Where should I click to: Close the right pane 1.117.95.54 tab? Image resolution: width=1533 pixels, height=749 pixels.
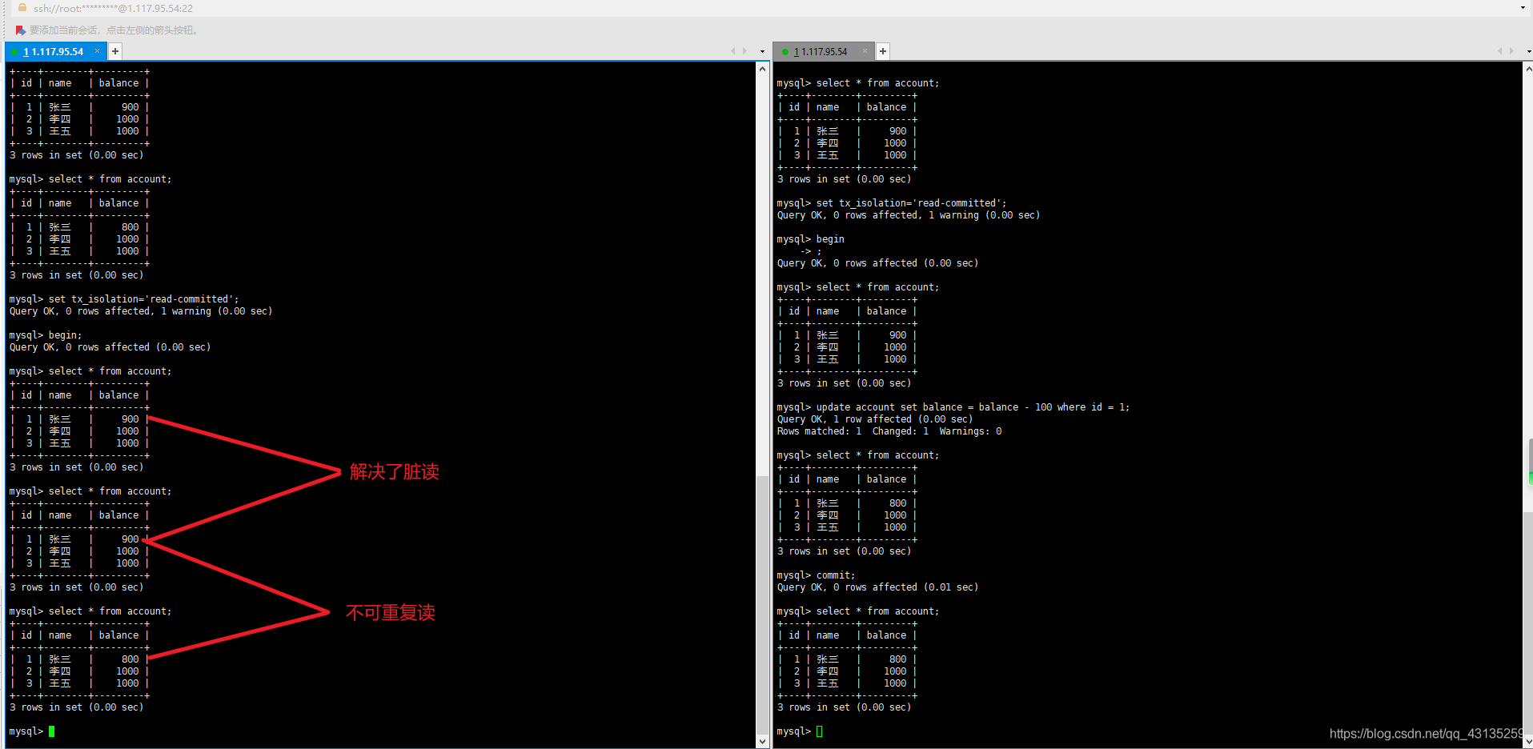[x=865, y=51]
